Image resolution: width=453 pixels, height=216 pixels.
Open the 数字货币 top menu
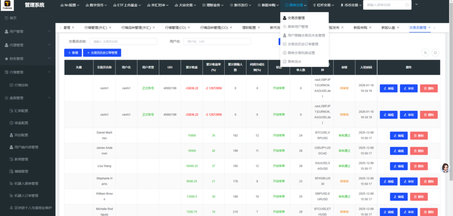[96, 5]
